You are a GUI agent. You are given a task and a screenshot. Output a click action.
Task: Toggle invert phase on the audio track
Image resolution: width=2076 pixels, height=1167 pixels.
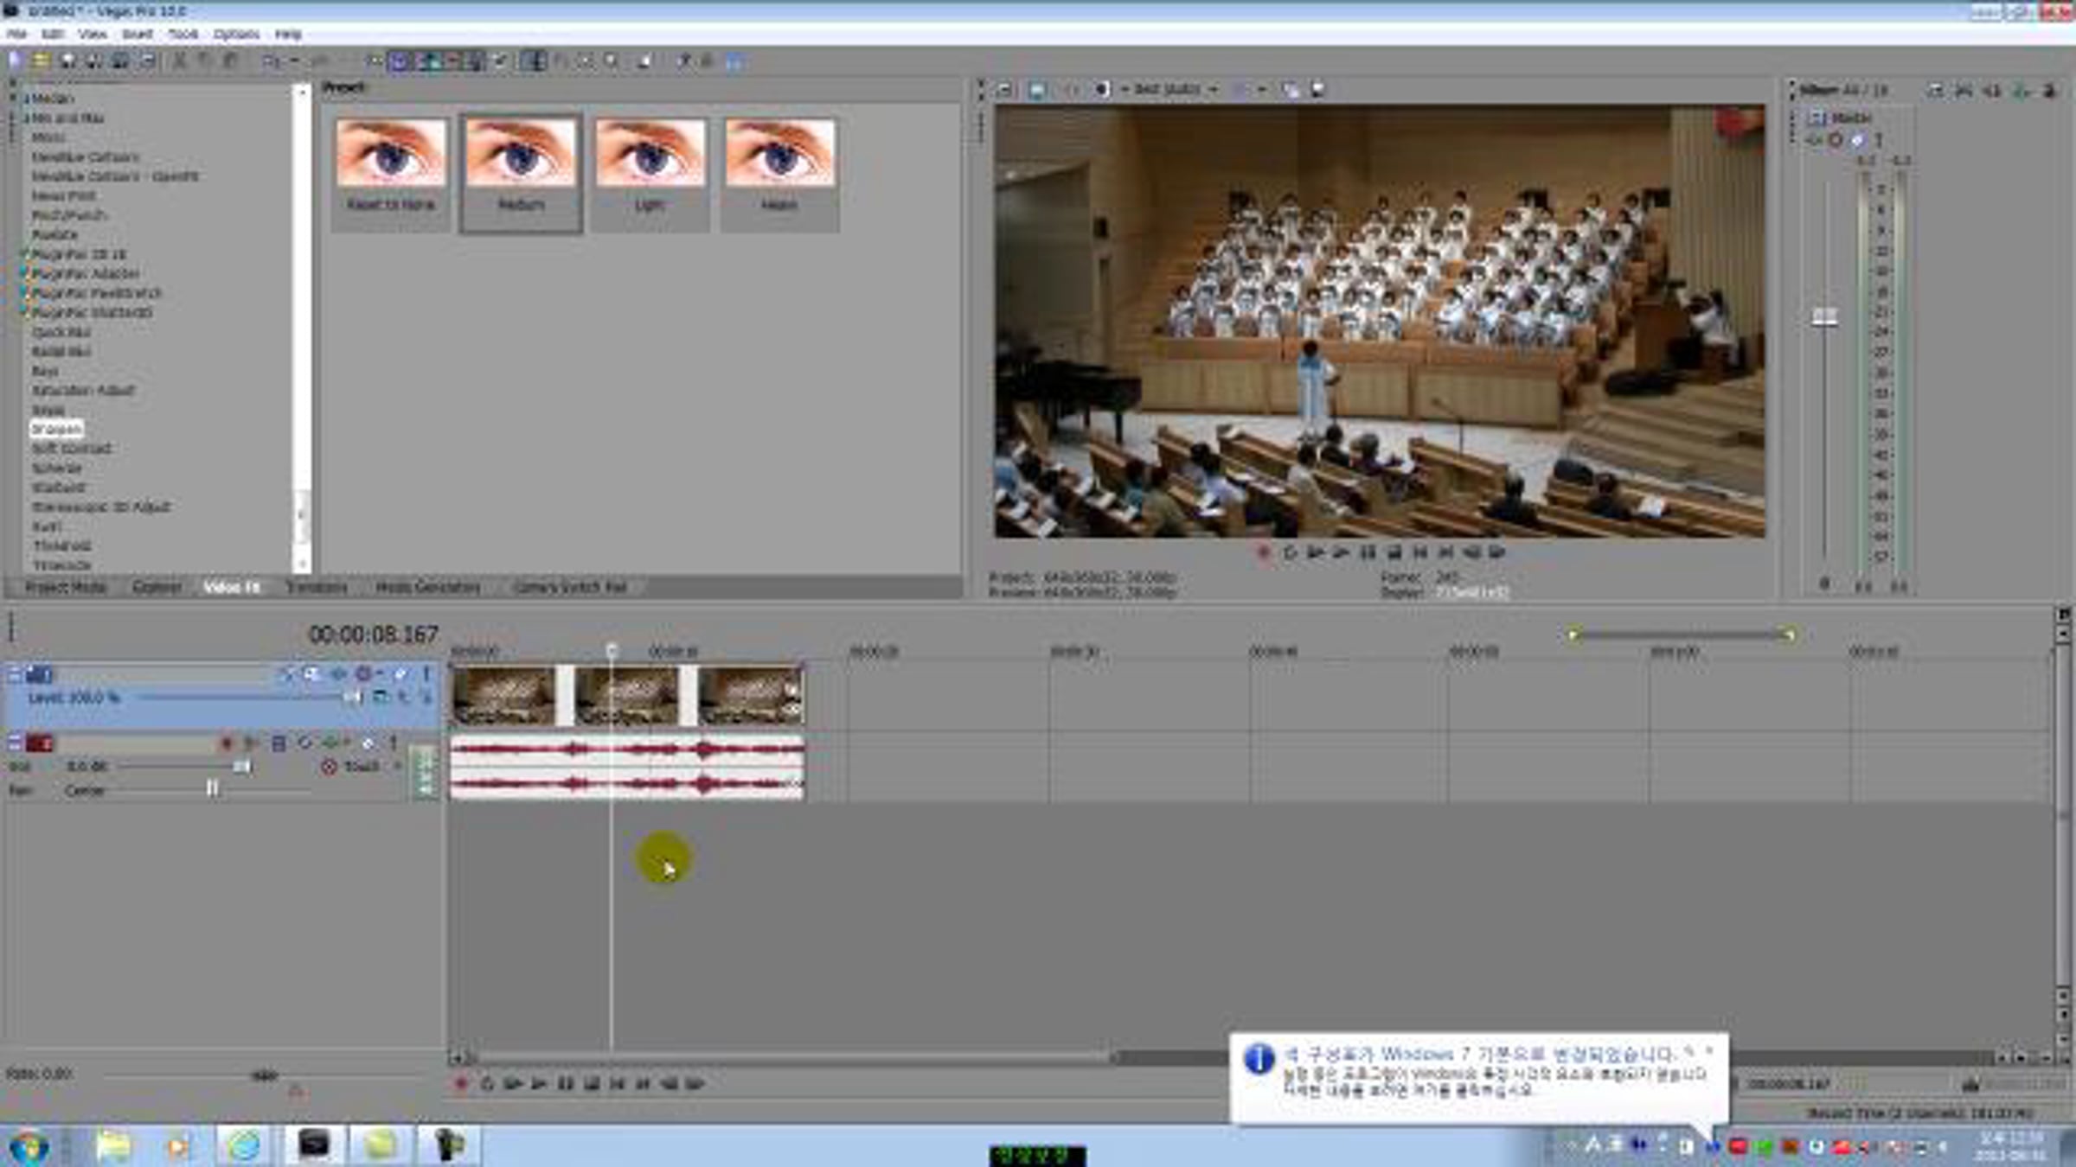coord(304,743)
